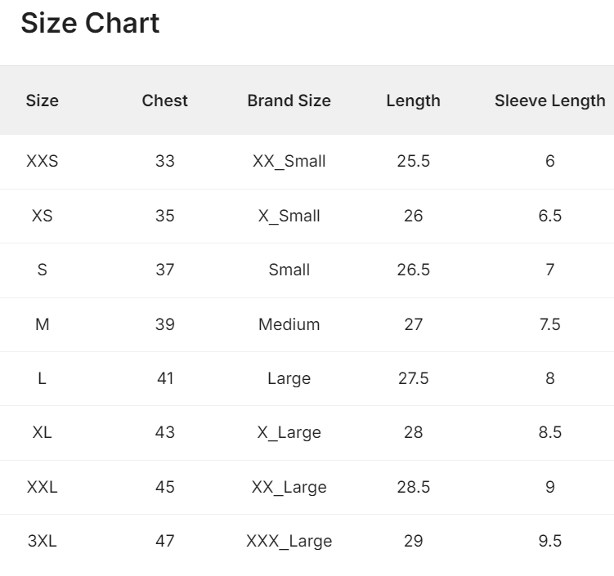Viewport: 614px width, 576px height.
Task: Click sleeve length value 9.5
Action: 549,541
